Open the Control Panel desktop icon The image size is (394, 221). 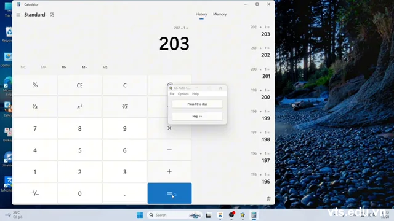pyautogui.click(x=7, y=60)
